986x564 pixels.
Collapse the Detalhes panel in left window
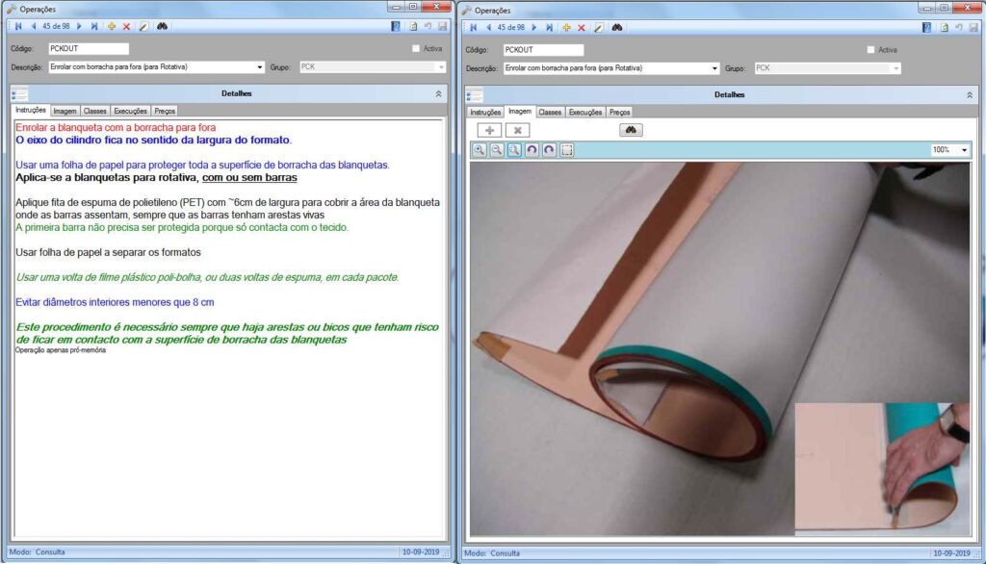click(438, 93)
